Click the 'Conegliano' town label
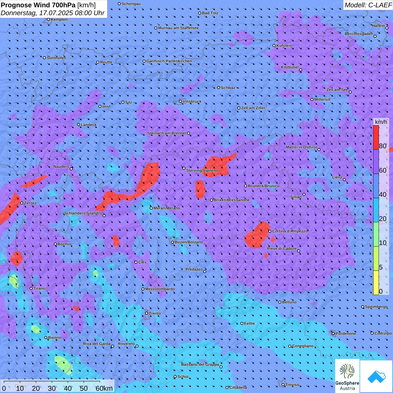Viewport: 393px width, 393px height. pyautogui.click(x=303, y=346)
